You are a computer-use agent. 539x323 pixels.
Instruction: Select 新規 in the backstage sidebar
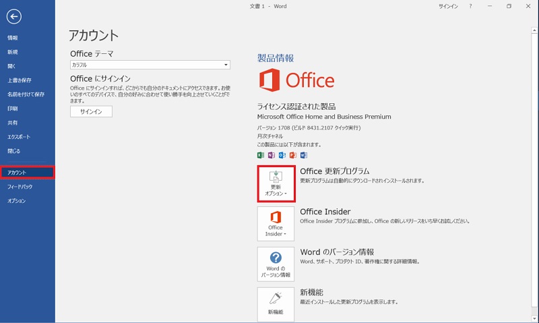pyautogui.click(x=13, y=52)
